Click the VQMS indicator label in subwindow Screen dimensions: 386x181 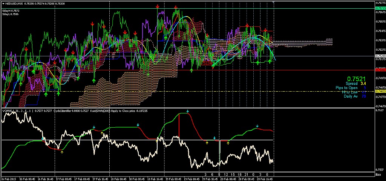coord(8,111)
